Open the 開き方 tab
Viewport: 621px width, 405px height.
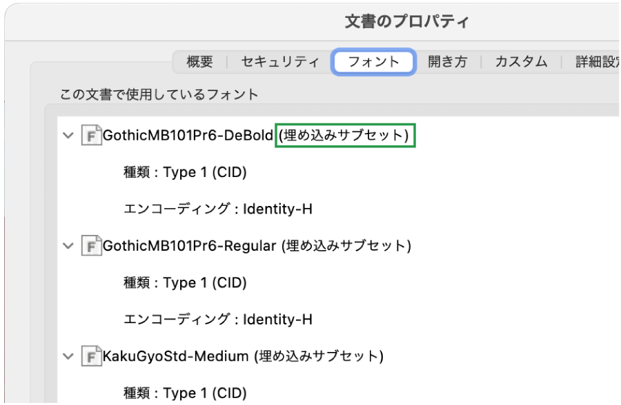pos(448,62)
